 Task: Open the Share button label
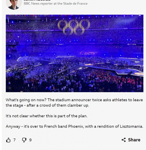click(134, 140)
